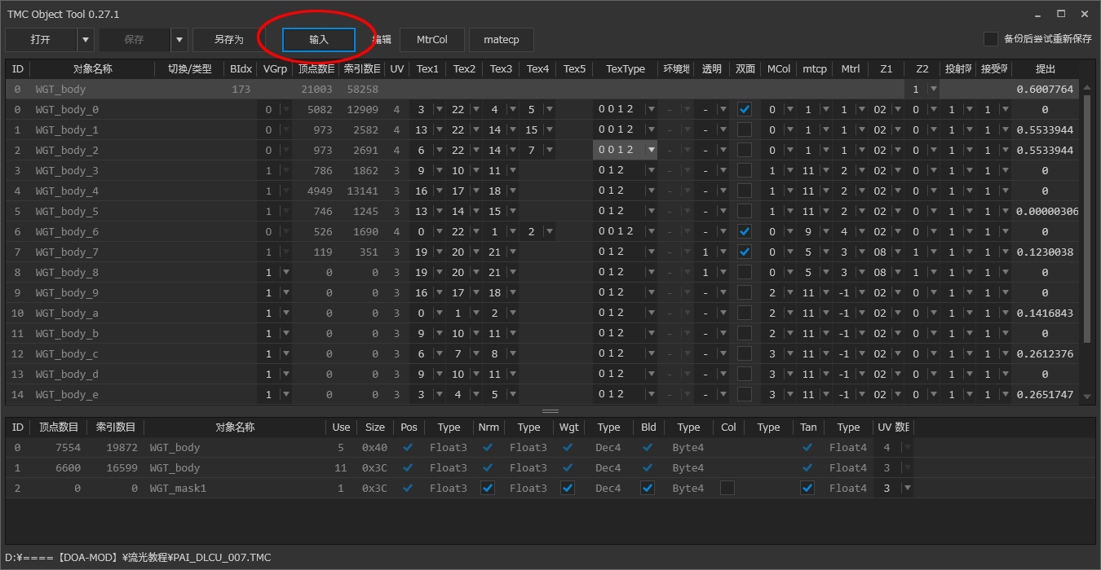This screenshot has height=570, width=1101.
Task: Click the 対象名称 column header in upper table
Action: tap(92, 69)
